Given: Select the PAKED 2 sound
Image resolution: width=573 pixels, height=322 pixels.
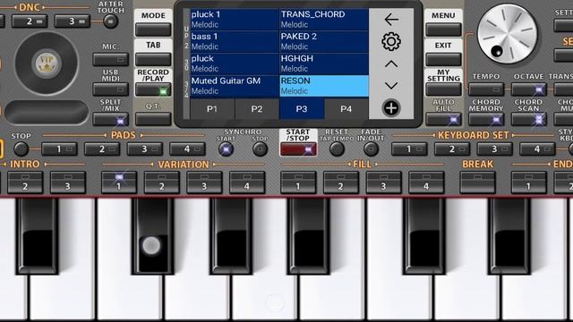Looking at the screenshot, I should 324,42.
